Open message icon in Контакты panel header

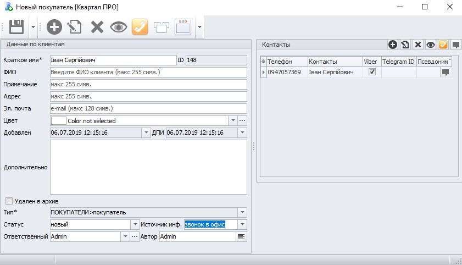click(x=455, y=45)
